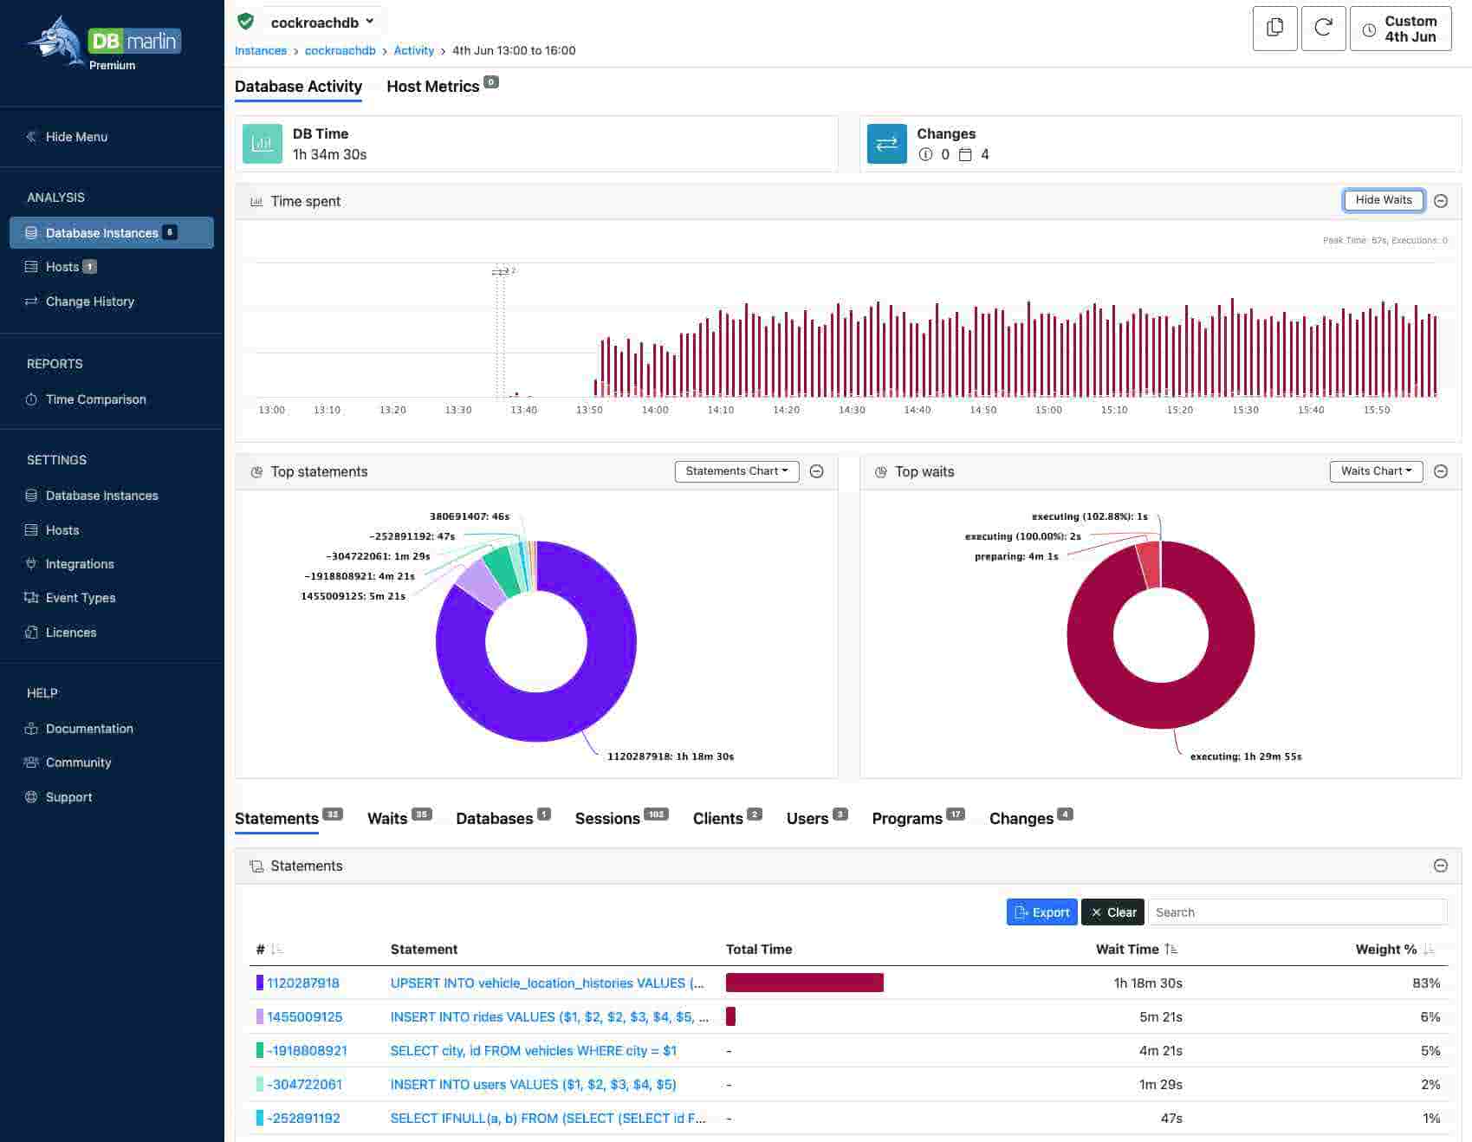Toggle the Hide Waits button

pos(1384,200)
